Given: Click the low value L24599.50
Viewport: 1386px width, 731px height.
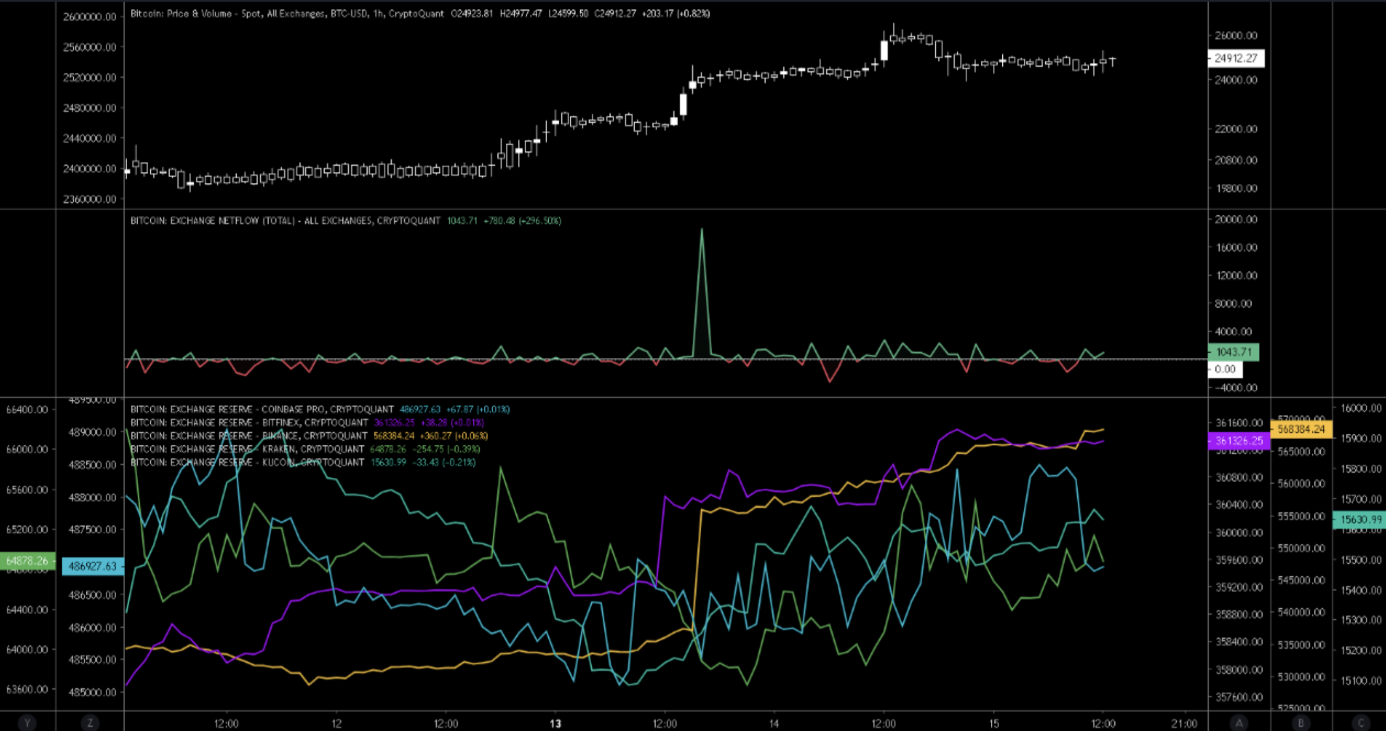Looking at the screenshot, I should (568, 14).
